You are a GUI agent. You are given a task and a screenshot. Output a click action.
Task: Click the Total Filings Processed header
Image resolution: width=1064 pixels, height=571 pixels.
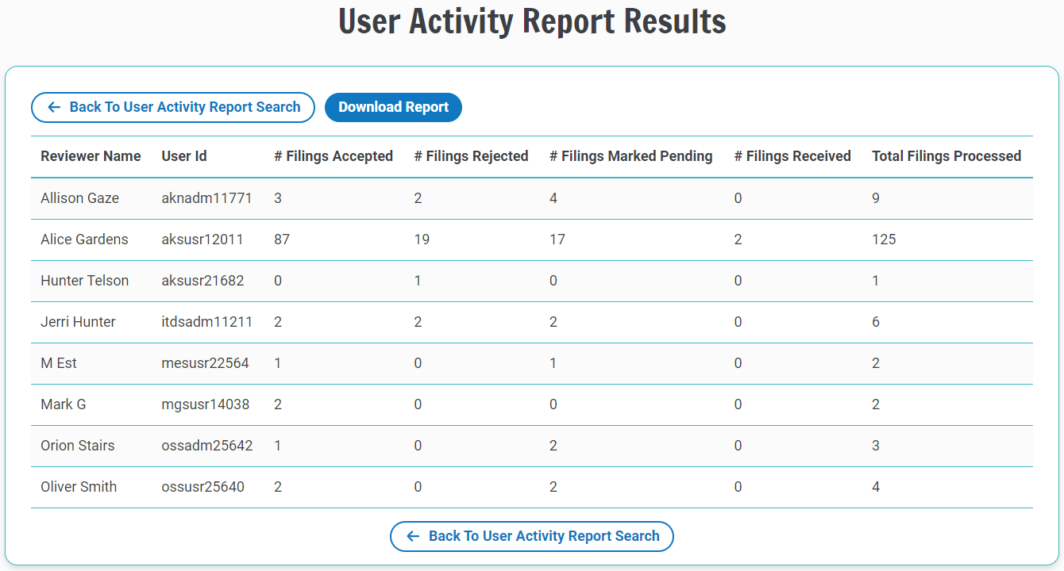click(x=946, y=156)
